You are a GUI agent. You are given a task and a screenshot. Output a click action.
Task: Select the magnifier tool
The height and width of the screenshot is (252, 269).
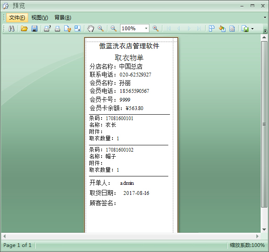[x=101, y=29]
